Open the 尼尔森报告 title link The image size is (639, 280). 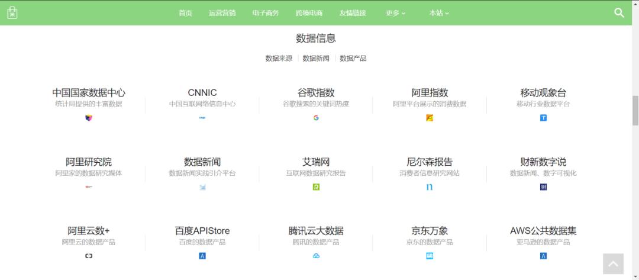click(430, 162)
